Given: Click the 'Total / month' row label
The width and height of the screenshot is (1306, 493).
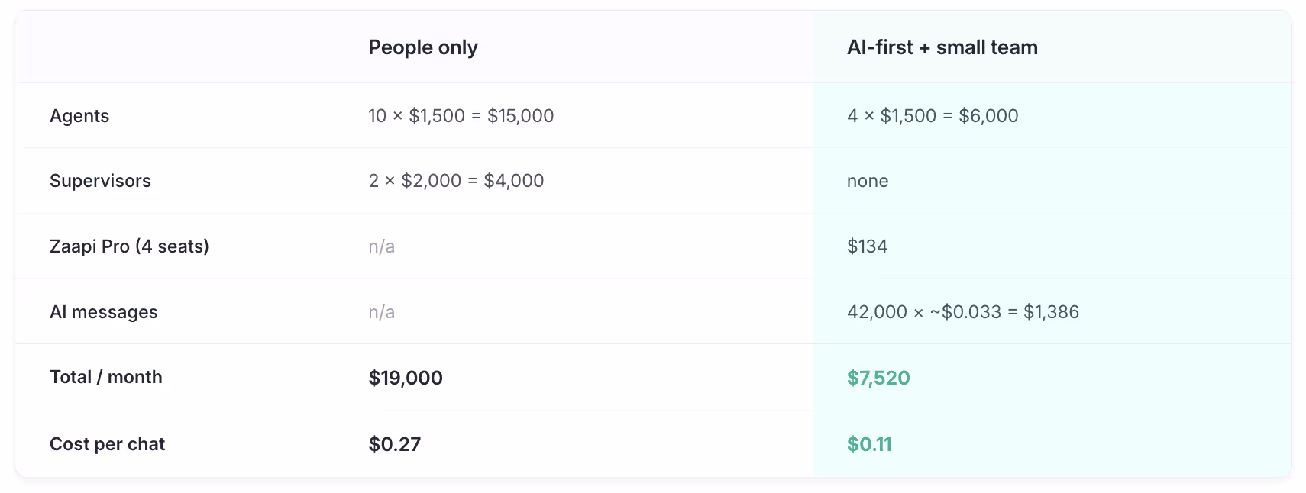Looking at the screenshot, I should click(106, 377).
